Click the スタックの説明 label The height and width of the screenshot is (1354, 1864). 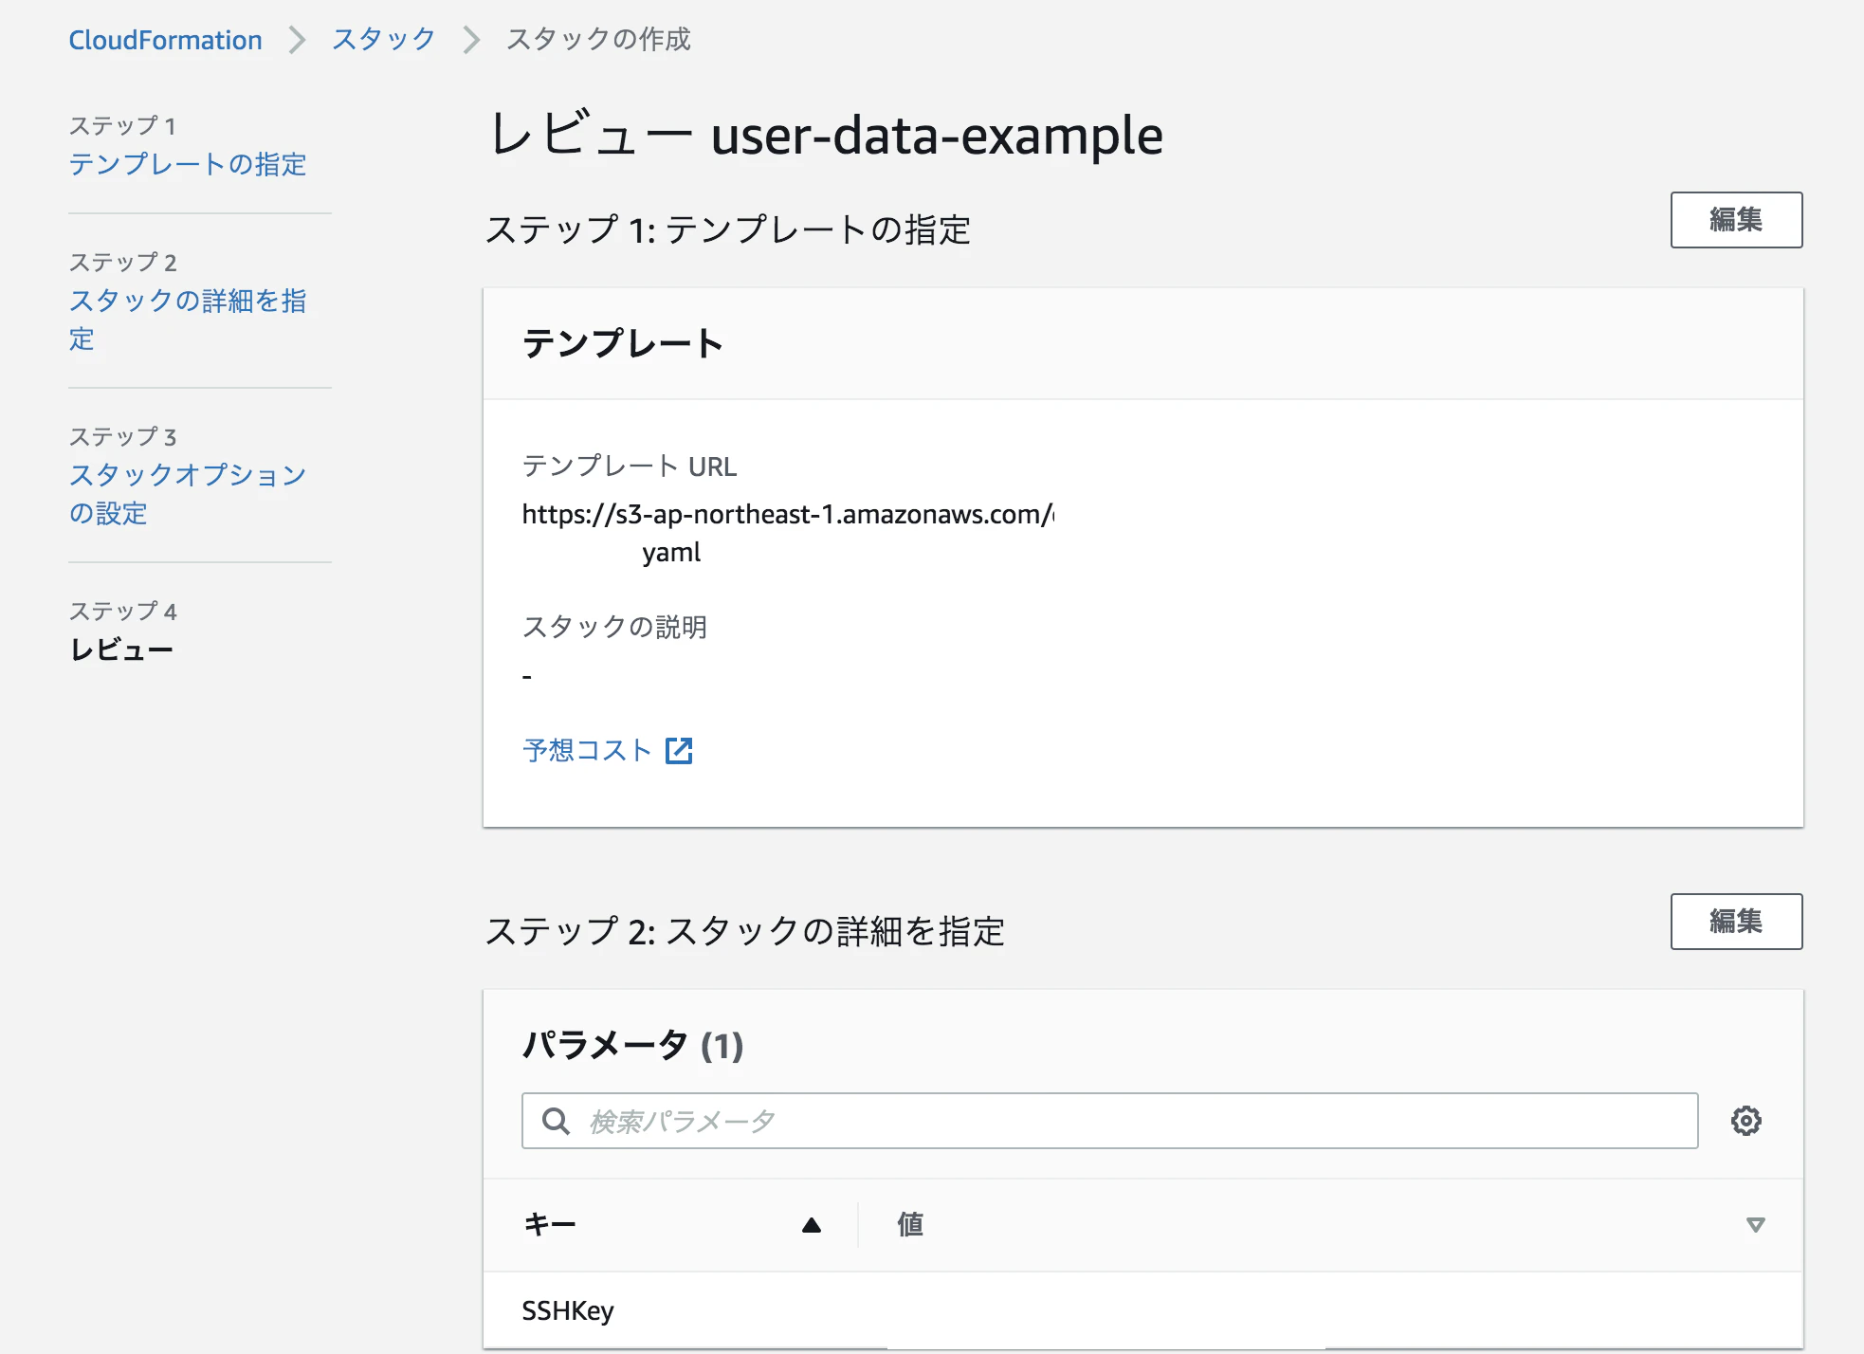[x=614, y=627]
